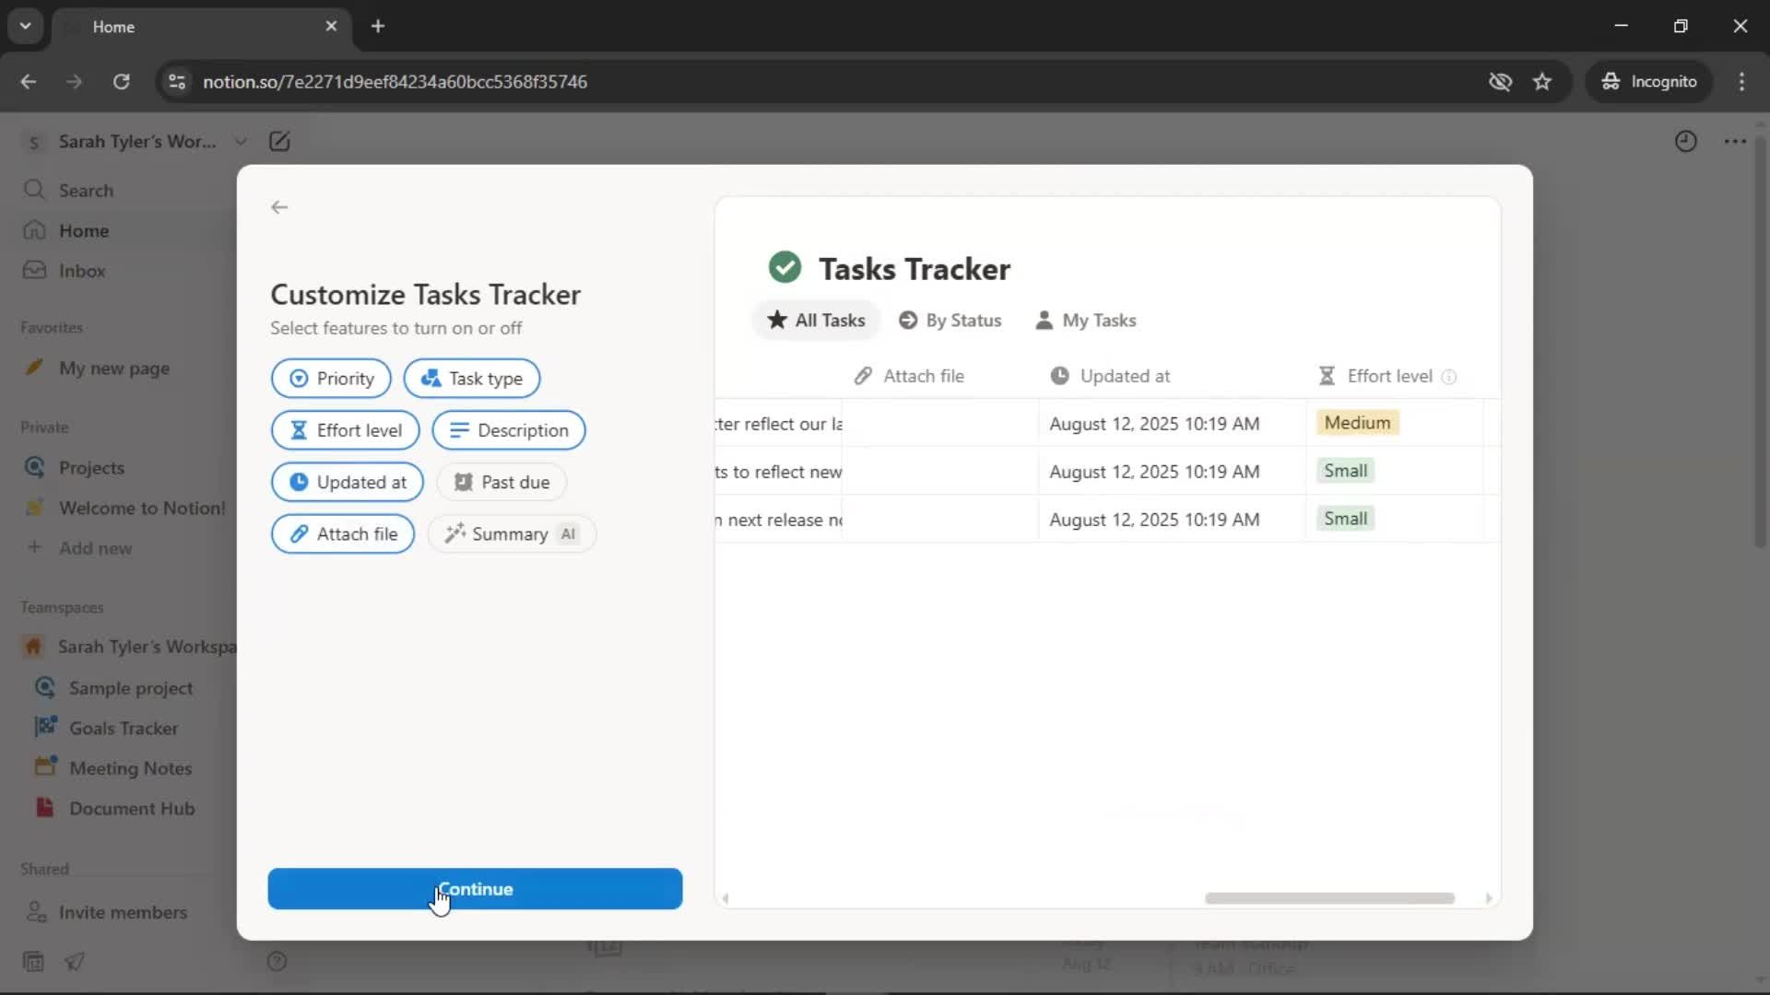Image resolution: width=1770 pixels, height=995 pixels.
Task: Click the browser reload icon
Action: click(x=121, y=82)
